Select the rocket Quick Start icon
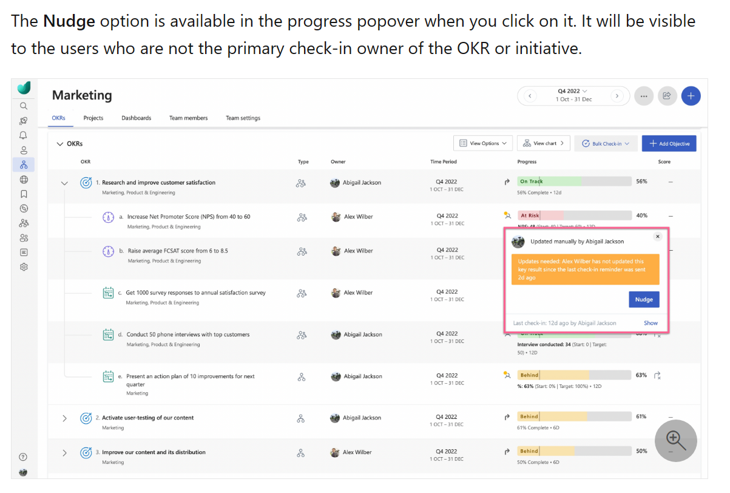 pos(23,120)
